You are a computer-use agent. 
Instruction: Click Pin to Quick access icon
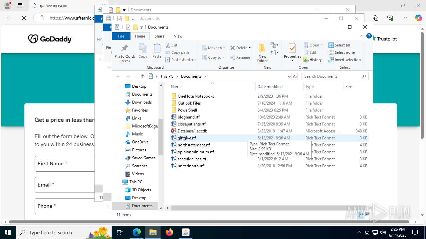[125, 53]
